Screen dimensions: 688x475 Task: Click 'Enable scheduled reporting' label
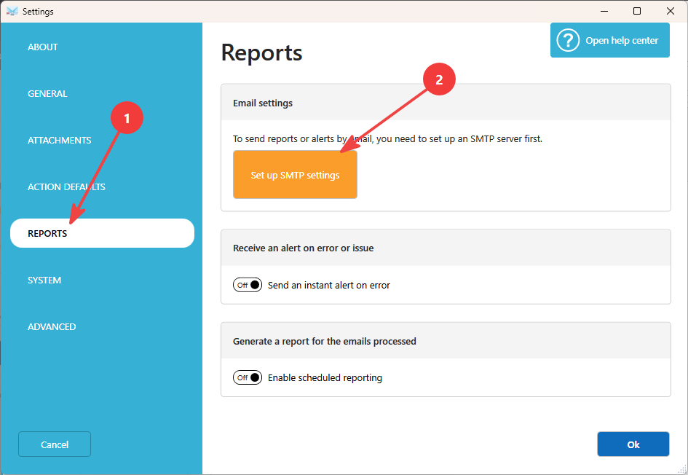[x=325, y=378]
